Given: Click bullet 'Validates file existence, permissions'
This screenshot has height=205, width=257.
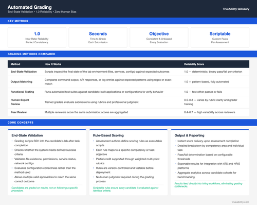Looking at the screenshot, I should pyautogui.click(x=45, y=161).
